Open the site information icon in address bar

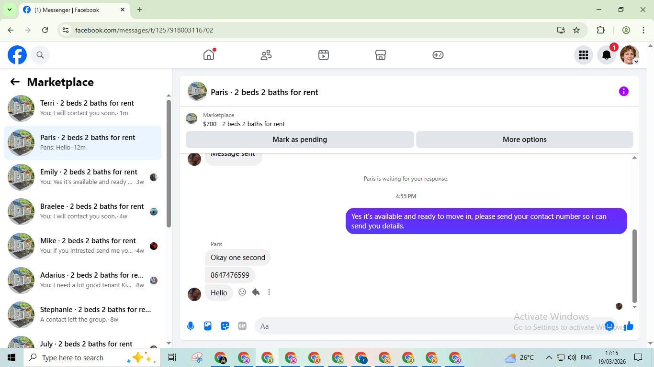coord(66,30)
